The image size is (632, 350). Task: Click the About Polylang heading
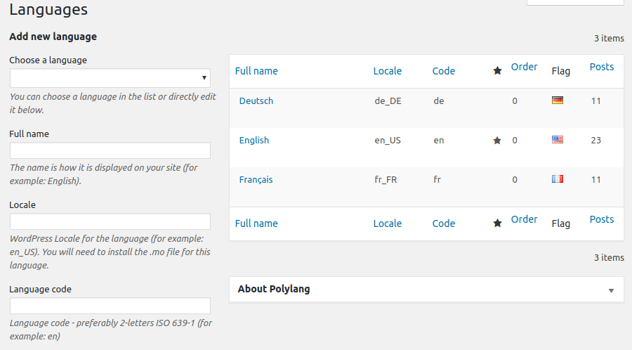click(274, 289)
